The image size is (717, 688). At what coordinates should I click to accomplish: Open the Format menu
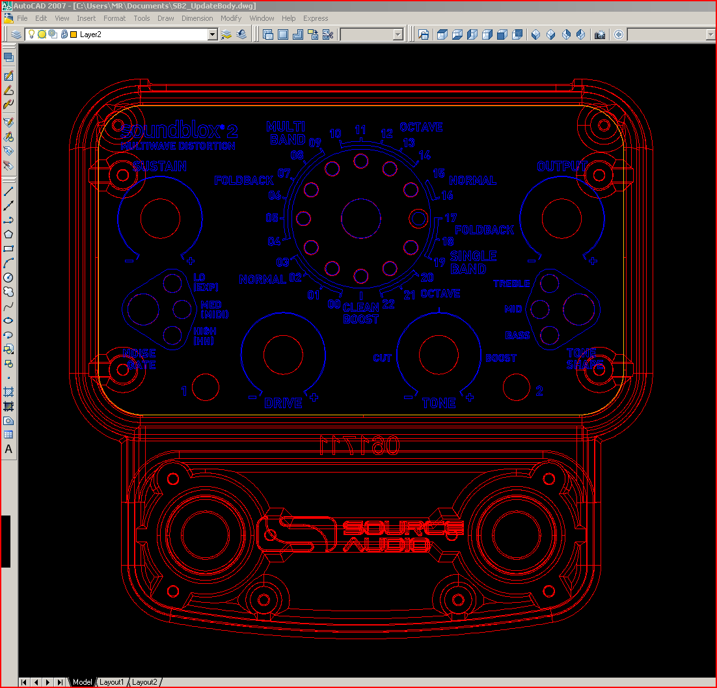tap(115, 18)
